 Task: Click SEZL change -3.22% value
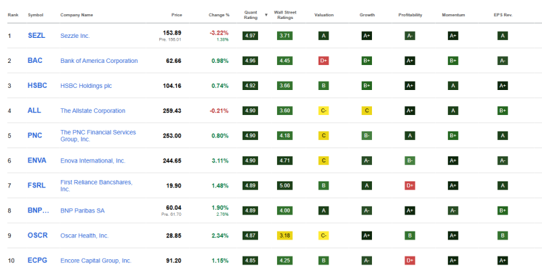(x=219, y=32)
